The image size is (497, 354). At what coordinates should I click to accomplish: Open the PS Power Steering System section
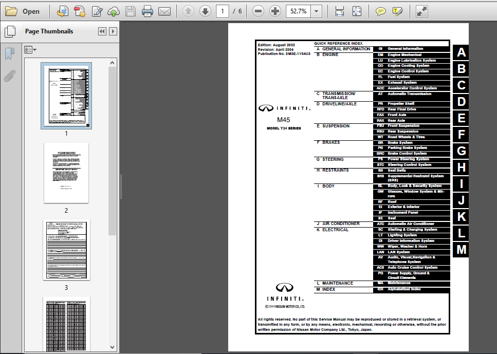pos(411,159)
